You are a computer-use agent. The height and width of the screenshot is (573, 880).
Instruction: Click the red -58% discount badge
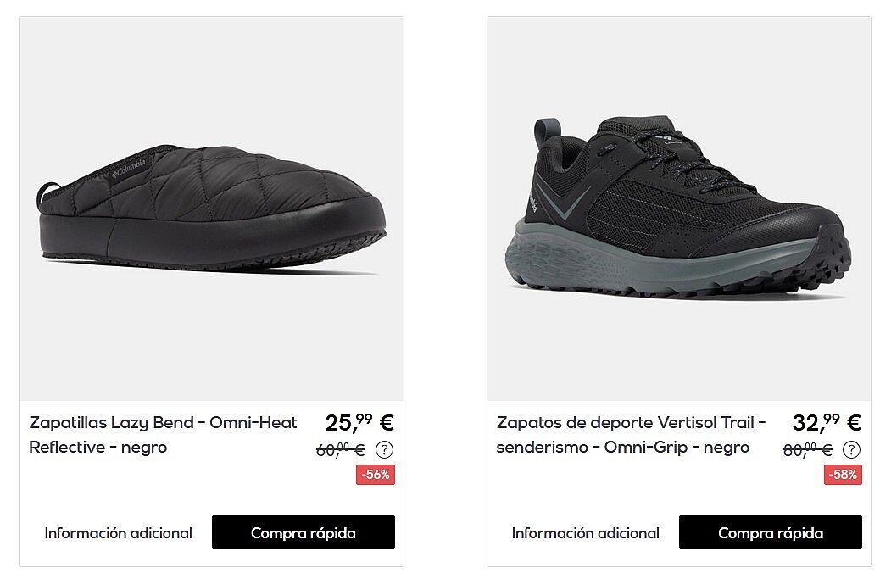pos(843,475)
